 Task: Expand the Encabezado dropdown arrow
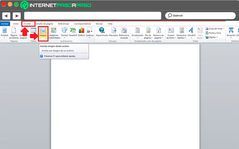[x=137, y=38]
